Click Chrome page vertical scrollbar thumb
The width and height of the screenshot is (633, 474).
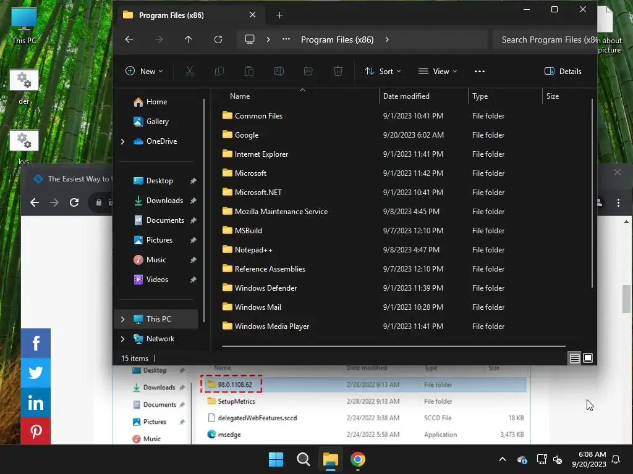pyautogui.click(x=626, y=299)
